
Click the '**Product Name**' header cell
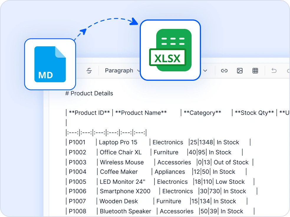coord(141,113)
